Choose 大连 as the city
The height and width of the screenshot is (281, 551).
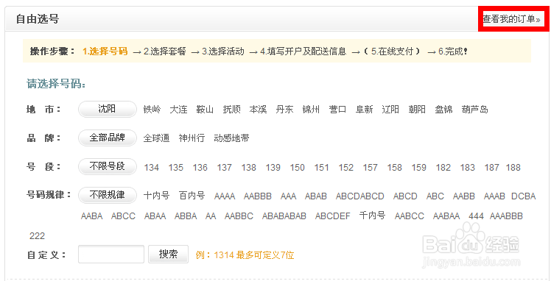178,110
